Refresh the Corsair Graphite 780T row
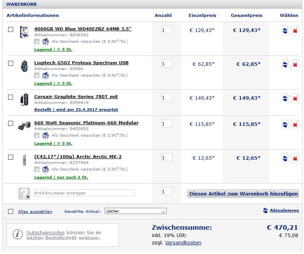The height and width of the screenshot is (254, 304). tap(285, 99)
